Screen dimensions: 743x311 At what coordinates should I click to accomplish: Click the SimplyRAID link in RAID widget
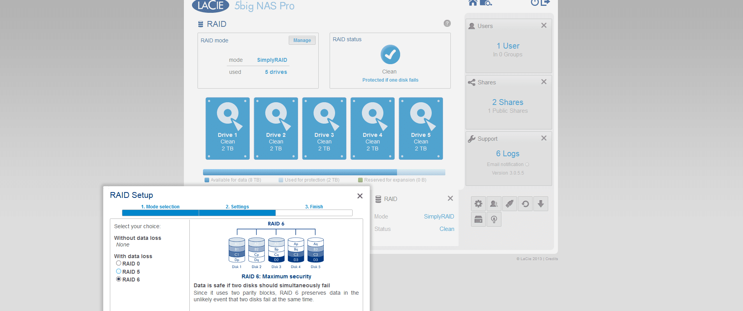click(439, 217)
